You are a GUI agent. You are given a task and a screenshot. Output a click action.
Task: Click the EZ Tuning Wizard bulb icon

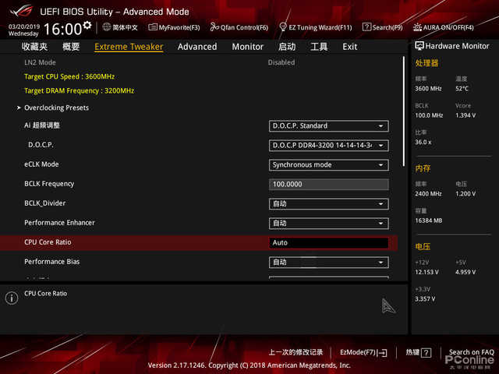282,27
